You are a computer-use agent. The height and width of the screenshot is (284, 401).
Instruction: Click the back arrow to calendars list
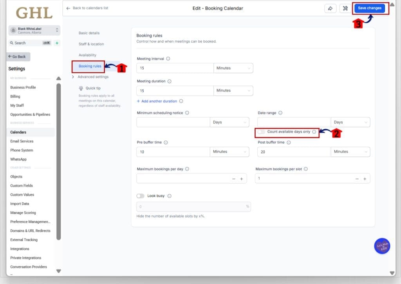click(68, 8)
